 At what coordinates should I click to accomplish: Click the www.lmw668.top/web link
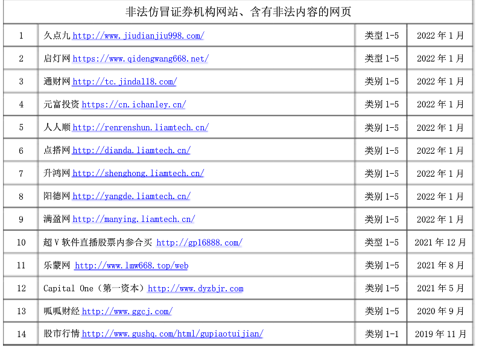(132, 265)
